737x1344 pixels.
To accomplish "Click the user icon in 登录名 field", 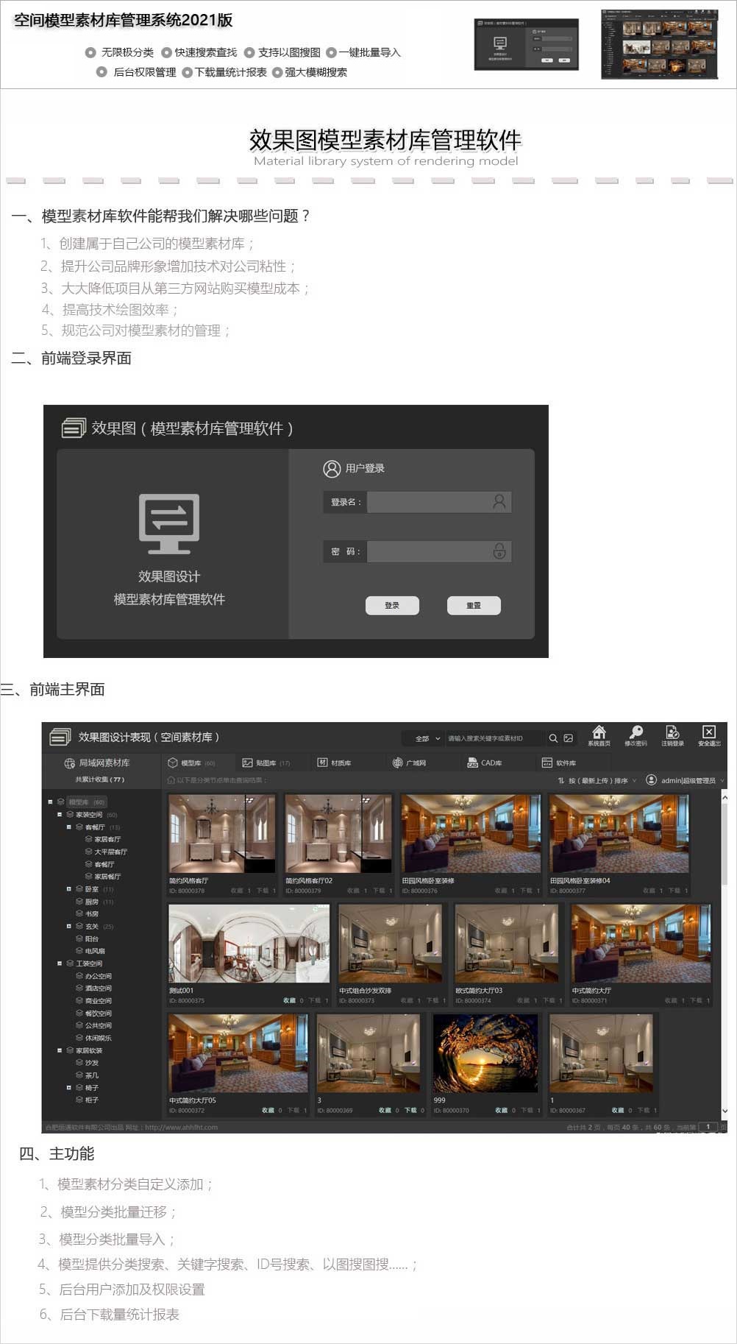I will 499,502.
